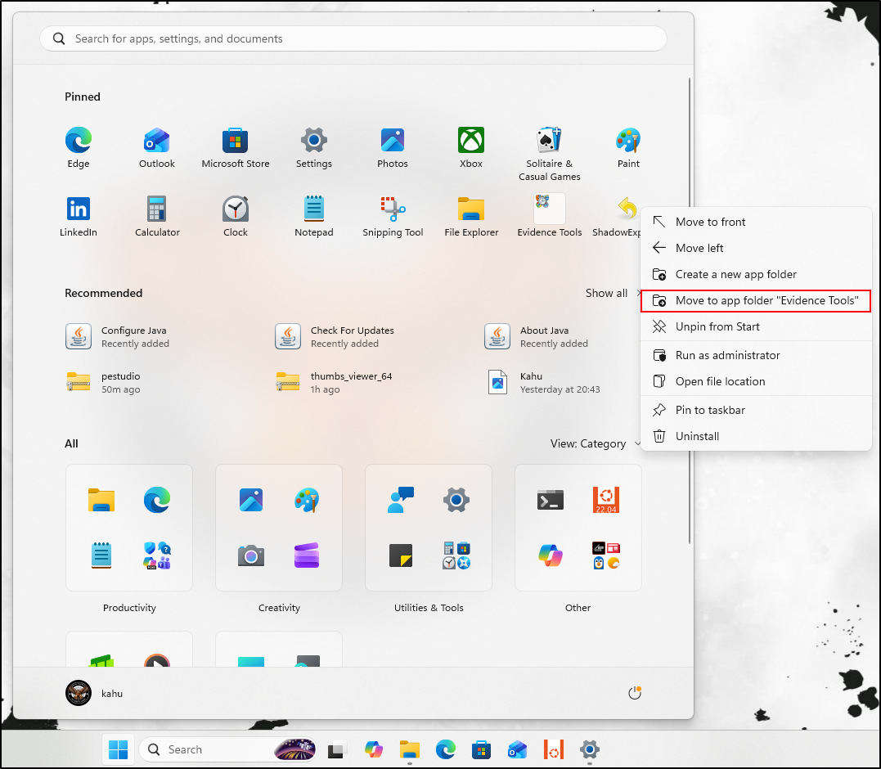Open the Snipping Tool
The height and width of the screenshot is (769, 881).
(x=393, y=216)
